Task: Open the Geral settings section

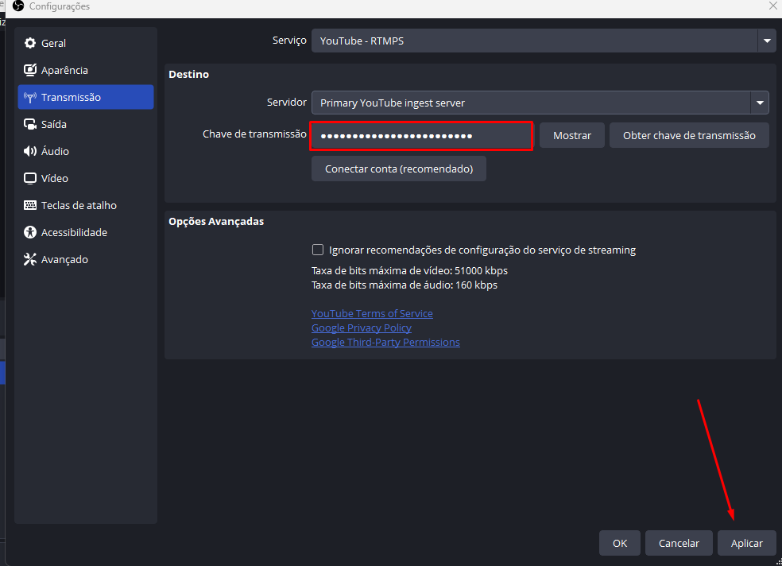Action: pyautogui.click(x=86, y=44)
